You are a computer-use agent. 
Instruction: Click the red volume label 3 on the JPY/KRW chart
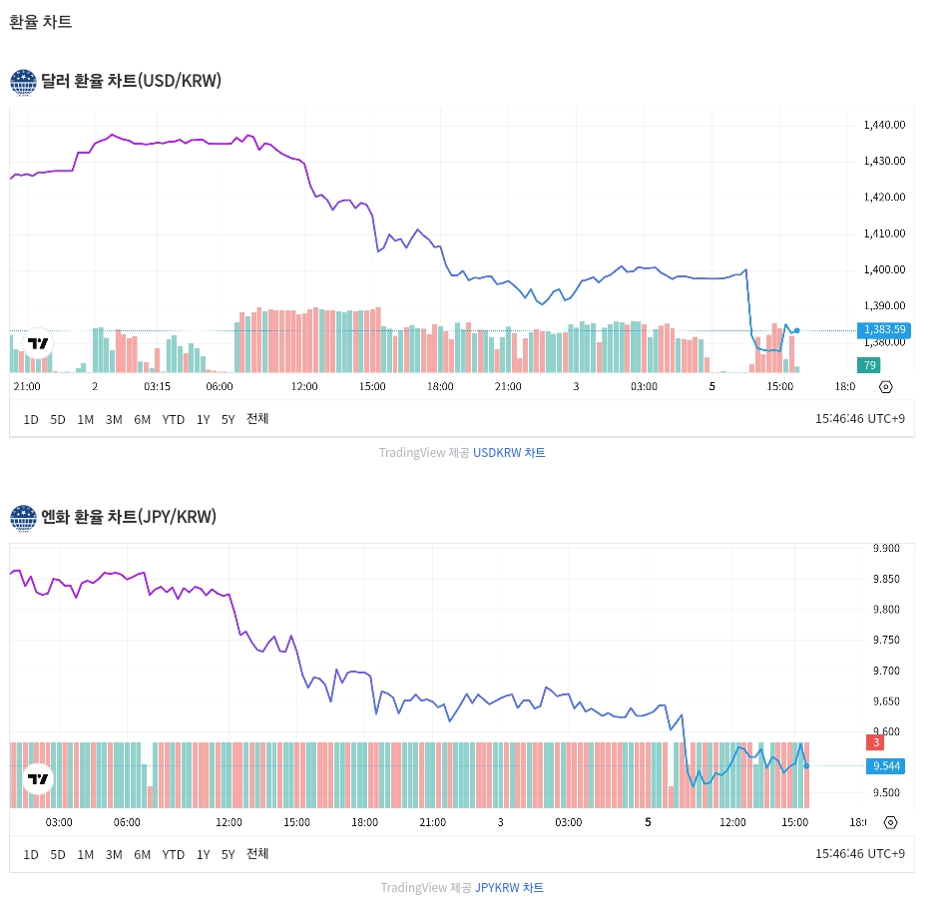pyautogui.click(x=876, y=742)
